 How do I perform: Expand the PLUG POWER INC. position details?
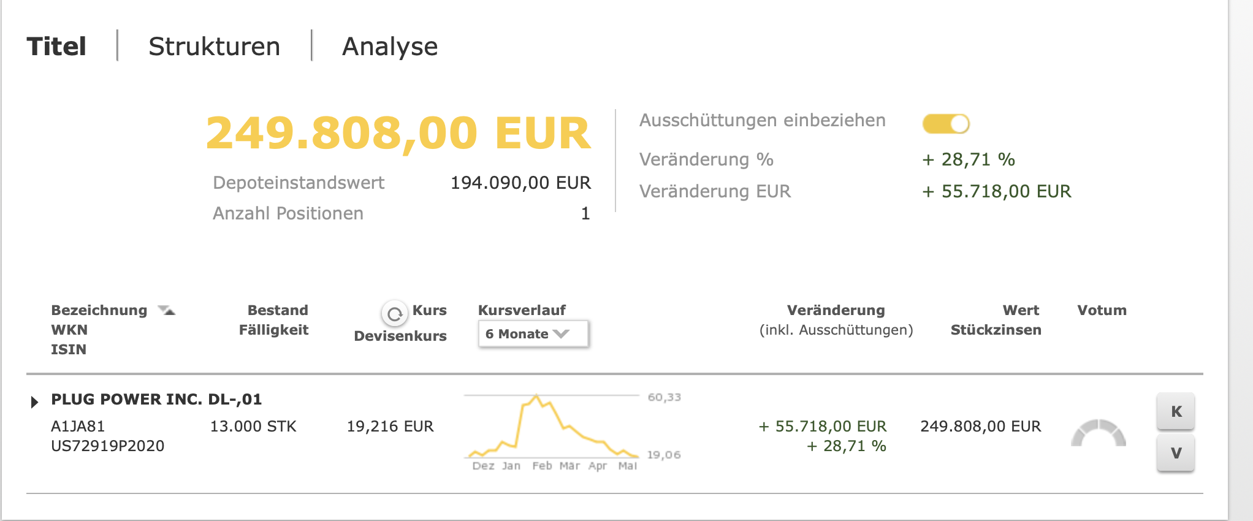[x=34, y=401]
